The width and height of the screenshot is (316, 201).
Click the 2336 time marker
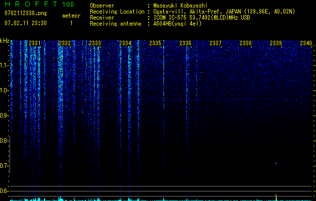185,43
